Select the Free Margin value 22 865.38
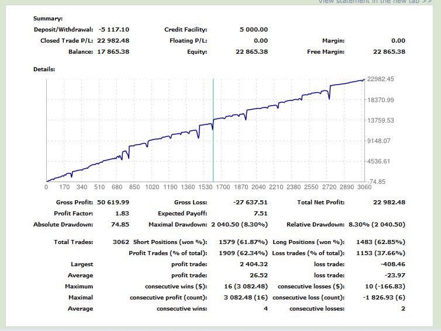 390,51
